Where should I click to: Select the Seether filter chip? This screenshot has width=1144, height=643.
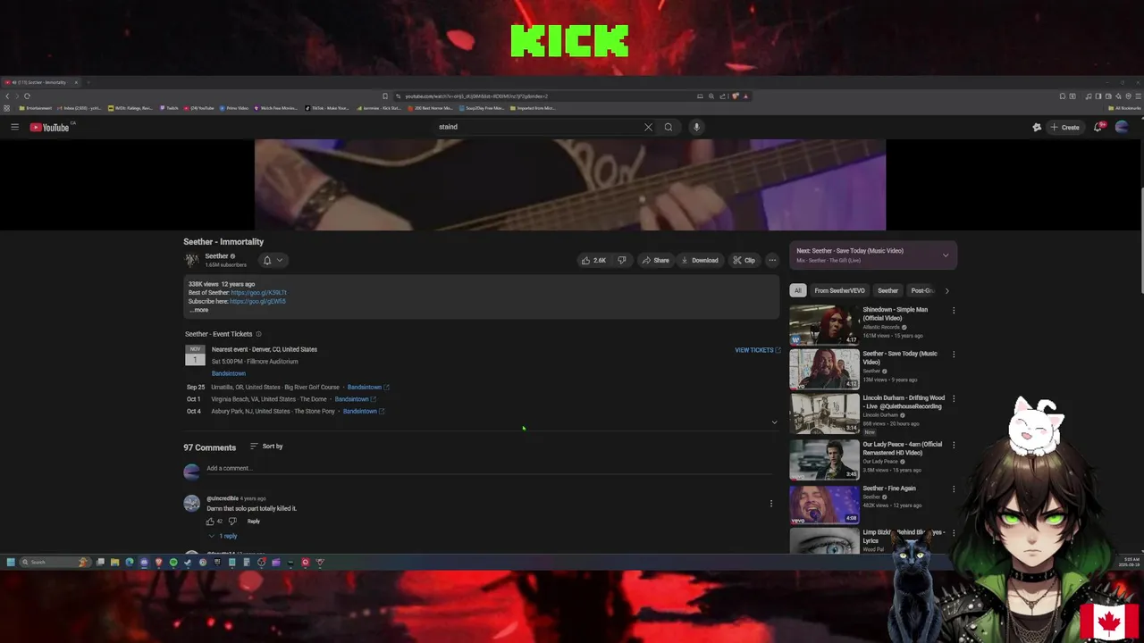[x=887, y=290]
